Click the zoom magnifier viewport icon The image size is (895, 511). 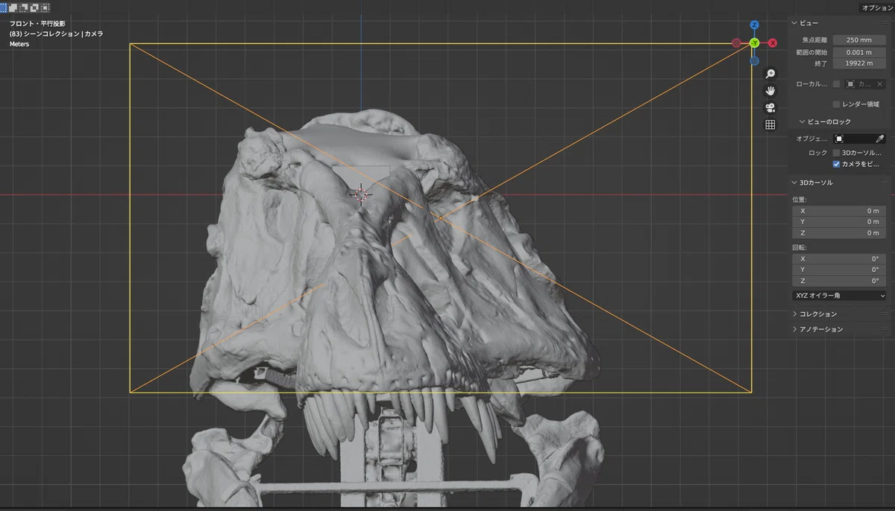770,73
